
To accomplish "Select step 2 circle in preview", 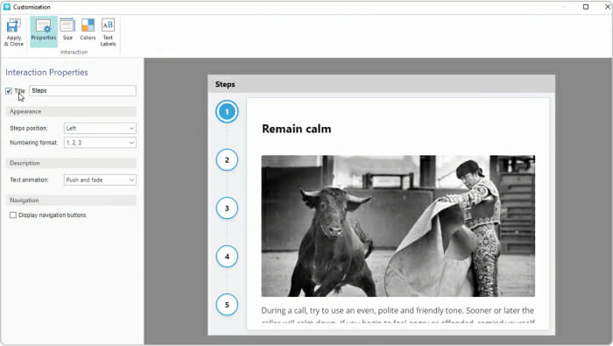I will [x=227, y=160].
